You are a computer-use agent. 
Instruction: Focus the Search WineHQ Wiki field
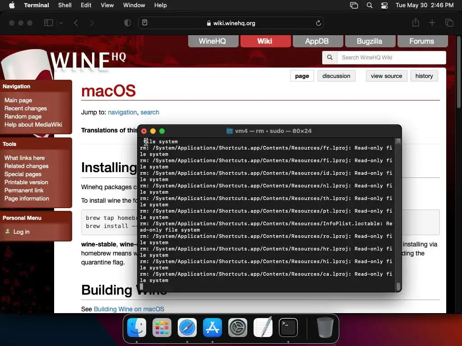point(392,58)
